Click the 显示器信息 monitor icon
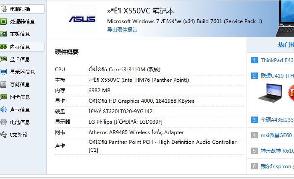 click(x=3, y=72)
